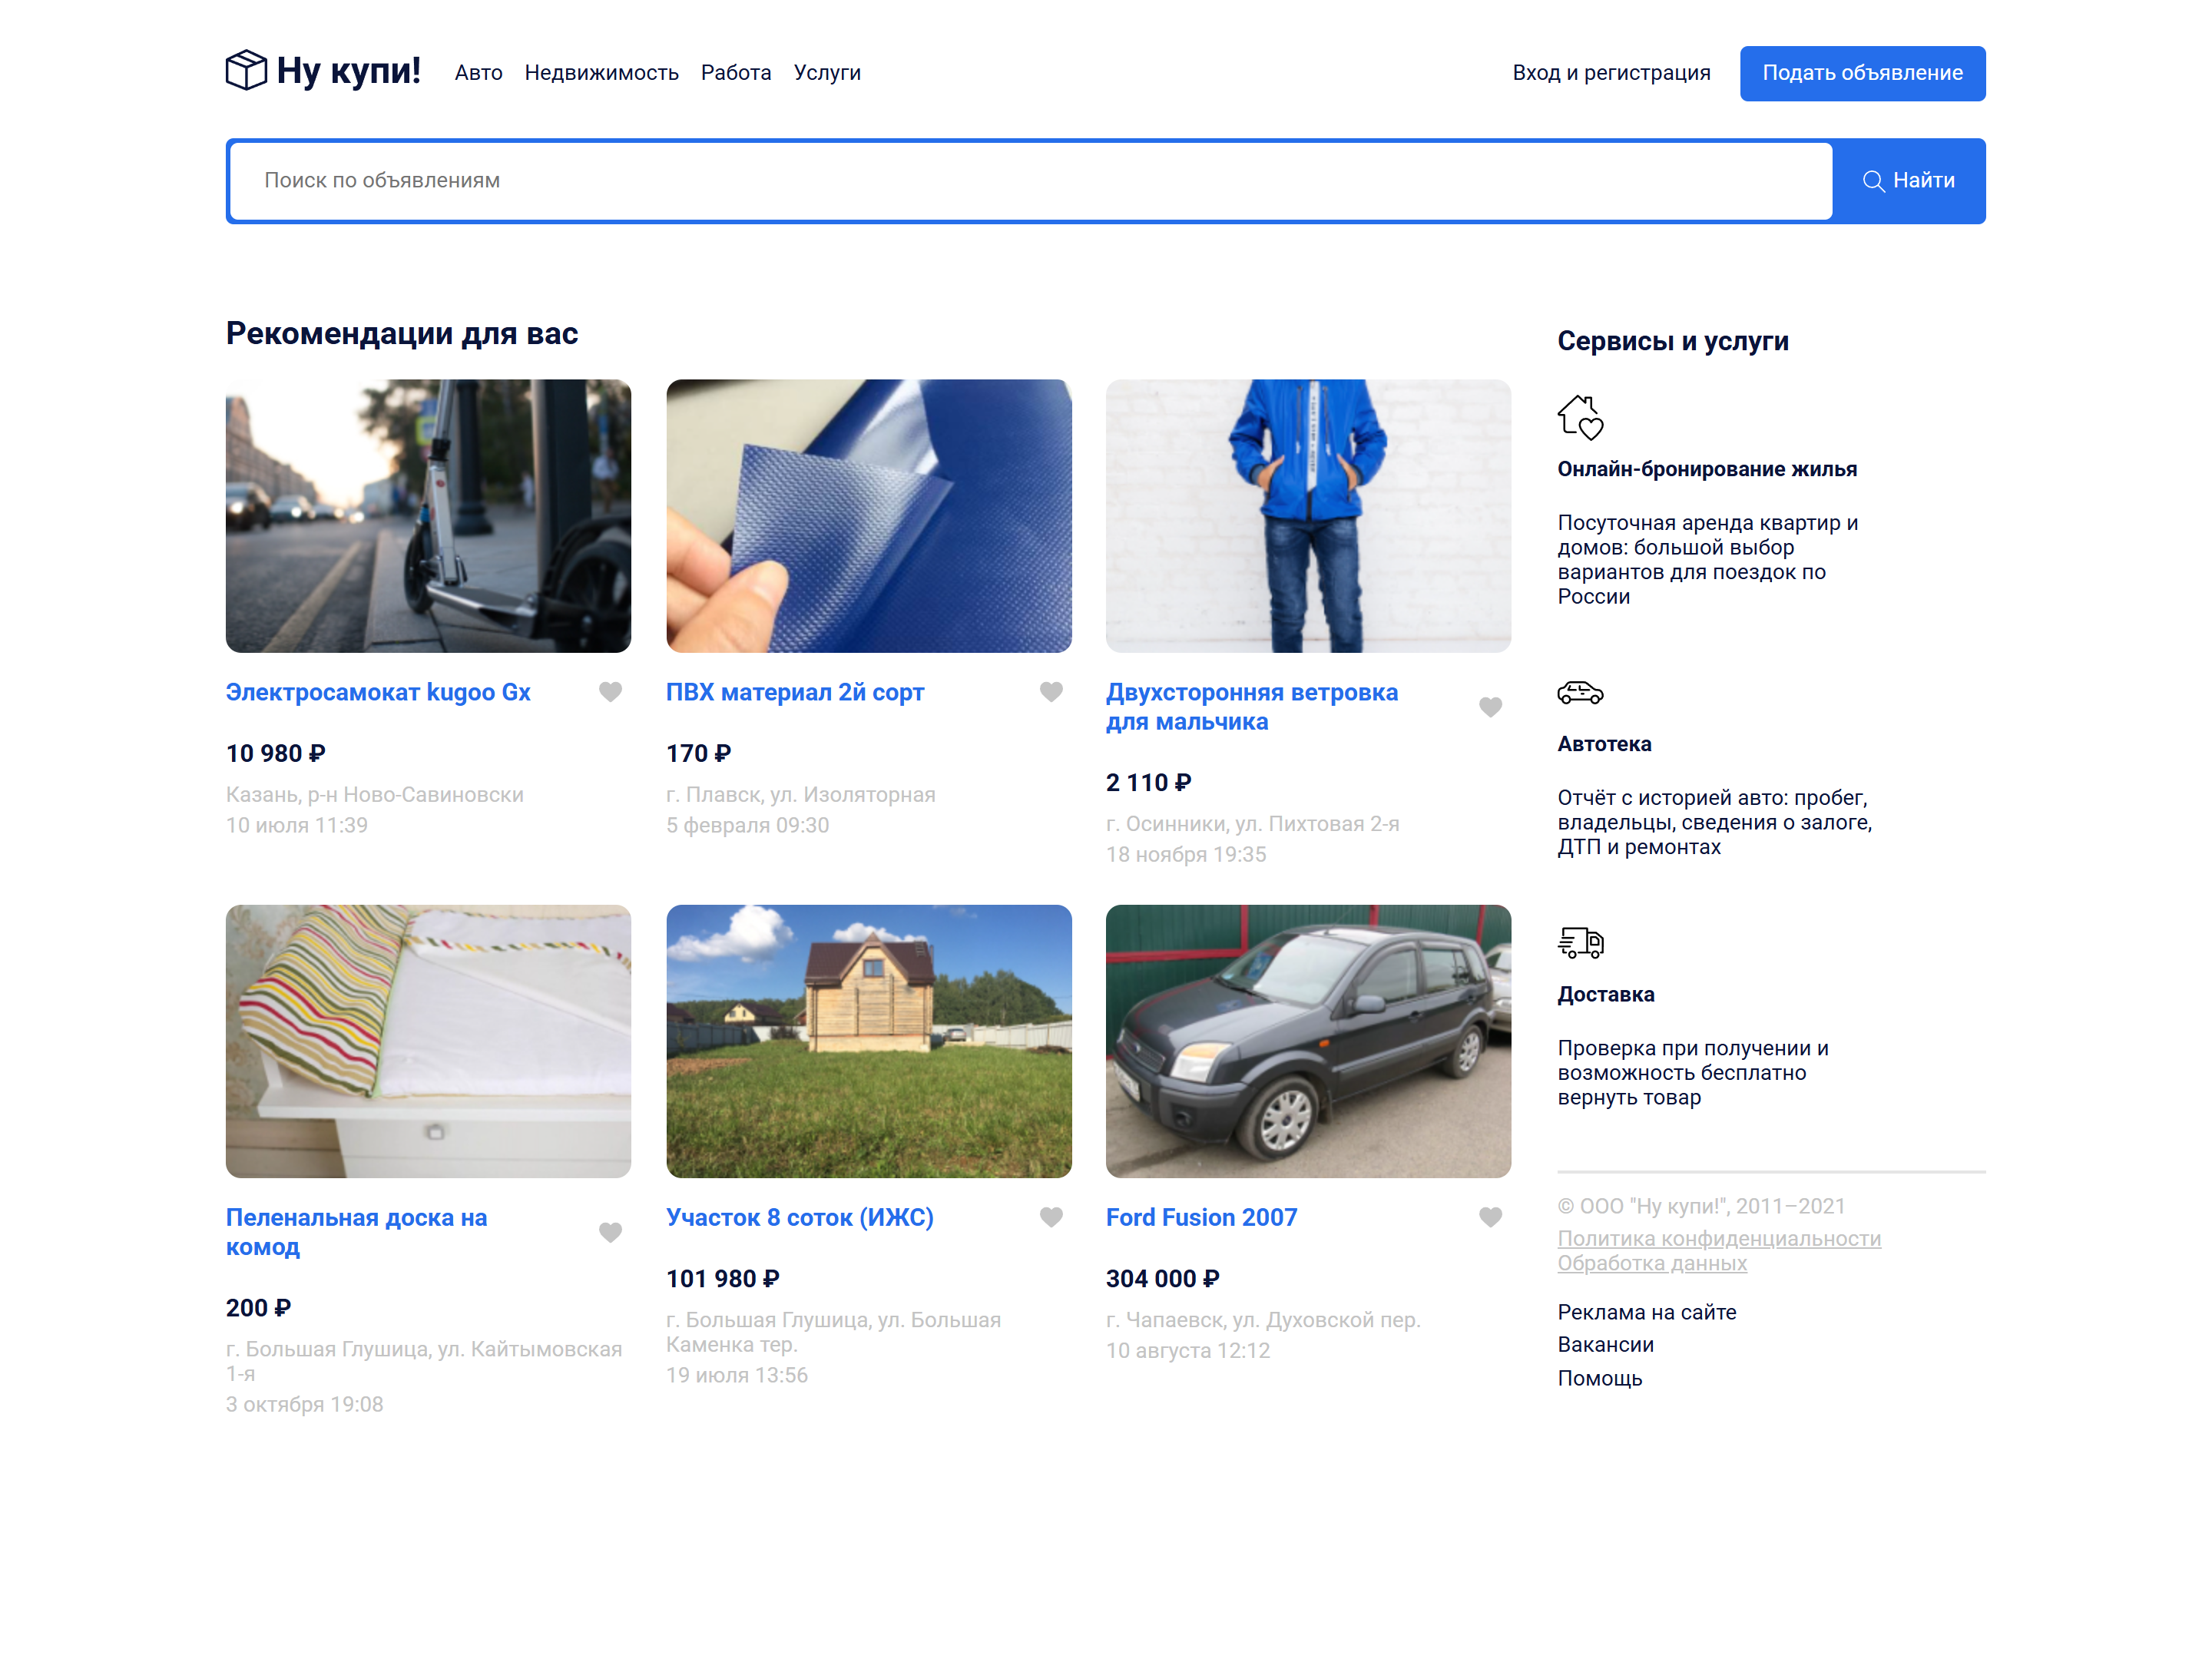Screen dimensions: 2212x1659
Task: Click the box logo icon near Ну купи!
Action: [x=246, y=71]
